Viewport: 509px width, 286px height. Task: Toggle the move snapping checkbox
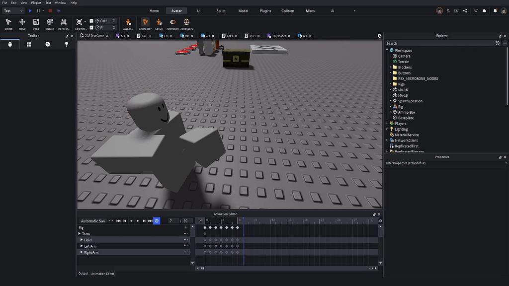pos(91,21)
